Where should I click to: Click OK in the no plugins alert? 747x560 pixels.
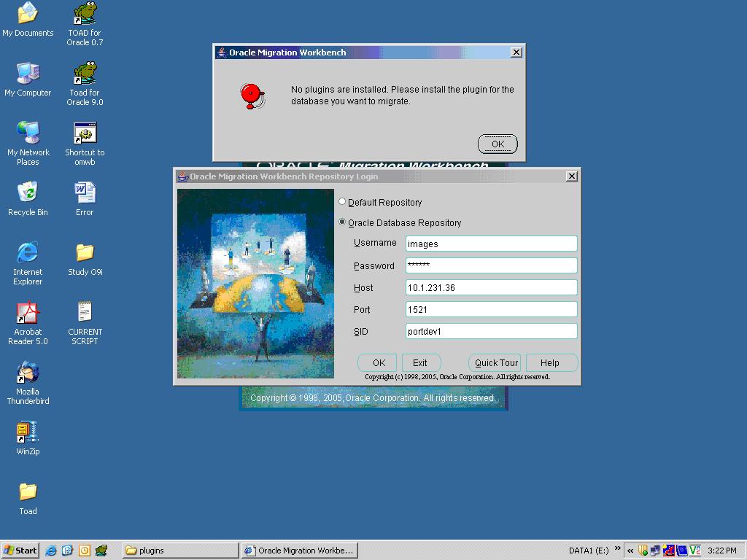(x=498, y=144)
